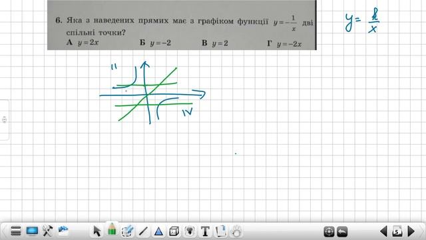The image size is (426, 240).
Task: Click the 3D box object icon
Action: (174, 231)
